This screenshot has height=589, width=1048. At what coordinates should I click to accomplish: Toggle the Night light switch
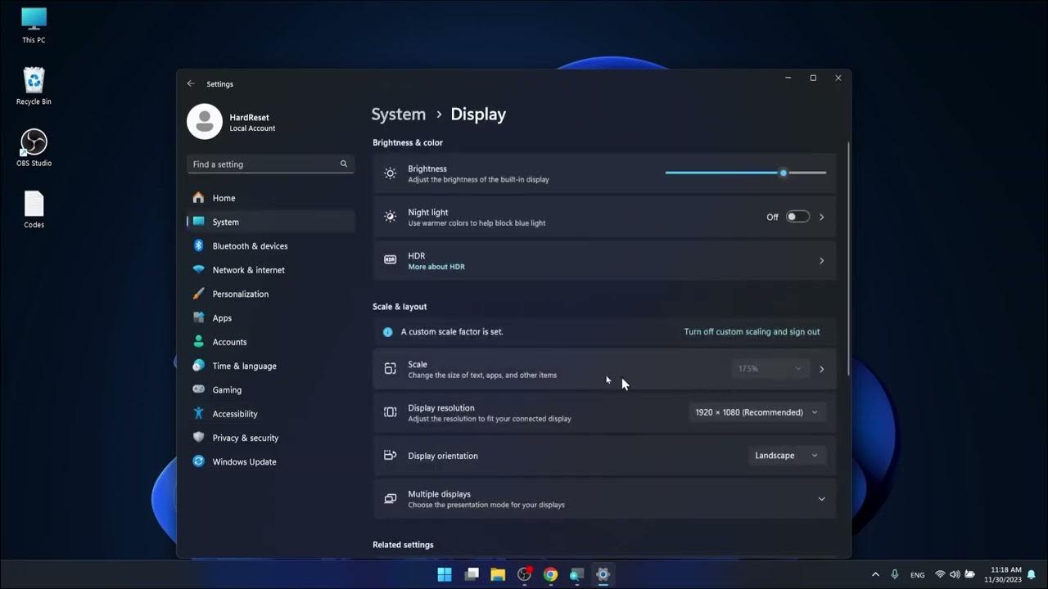[797, 217]
